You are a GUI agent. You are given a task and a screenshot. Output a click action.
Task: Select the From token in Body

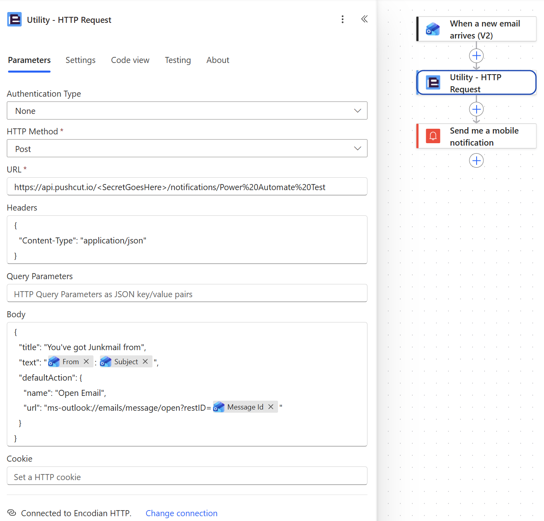pos(71,362)
